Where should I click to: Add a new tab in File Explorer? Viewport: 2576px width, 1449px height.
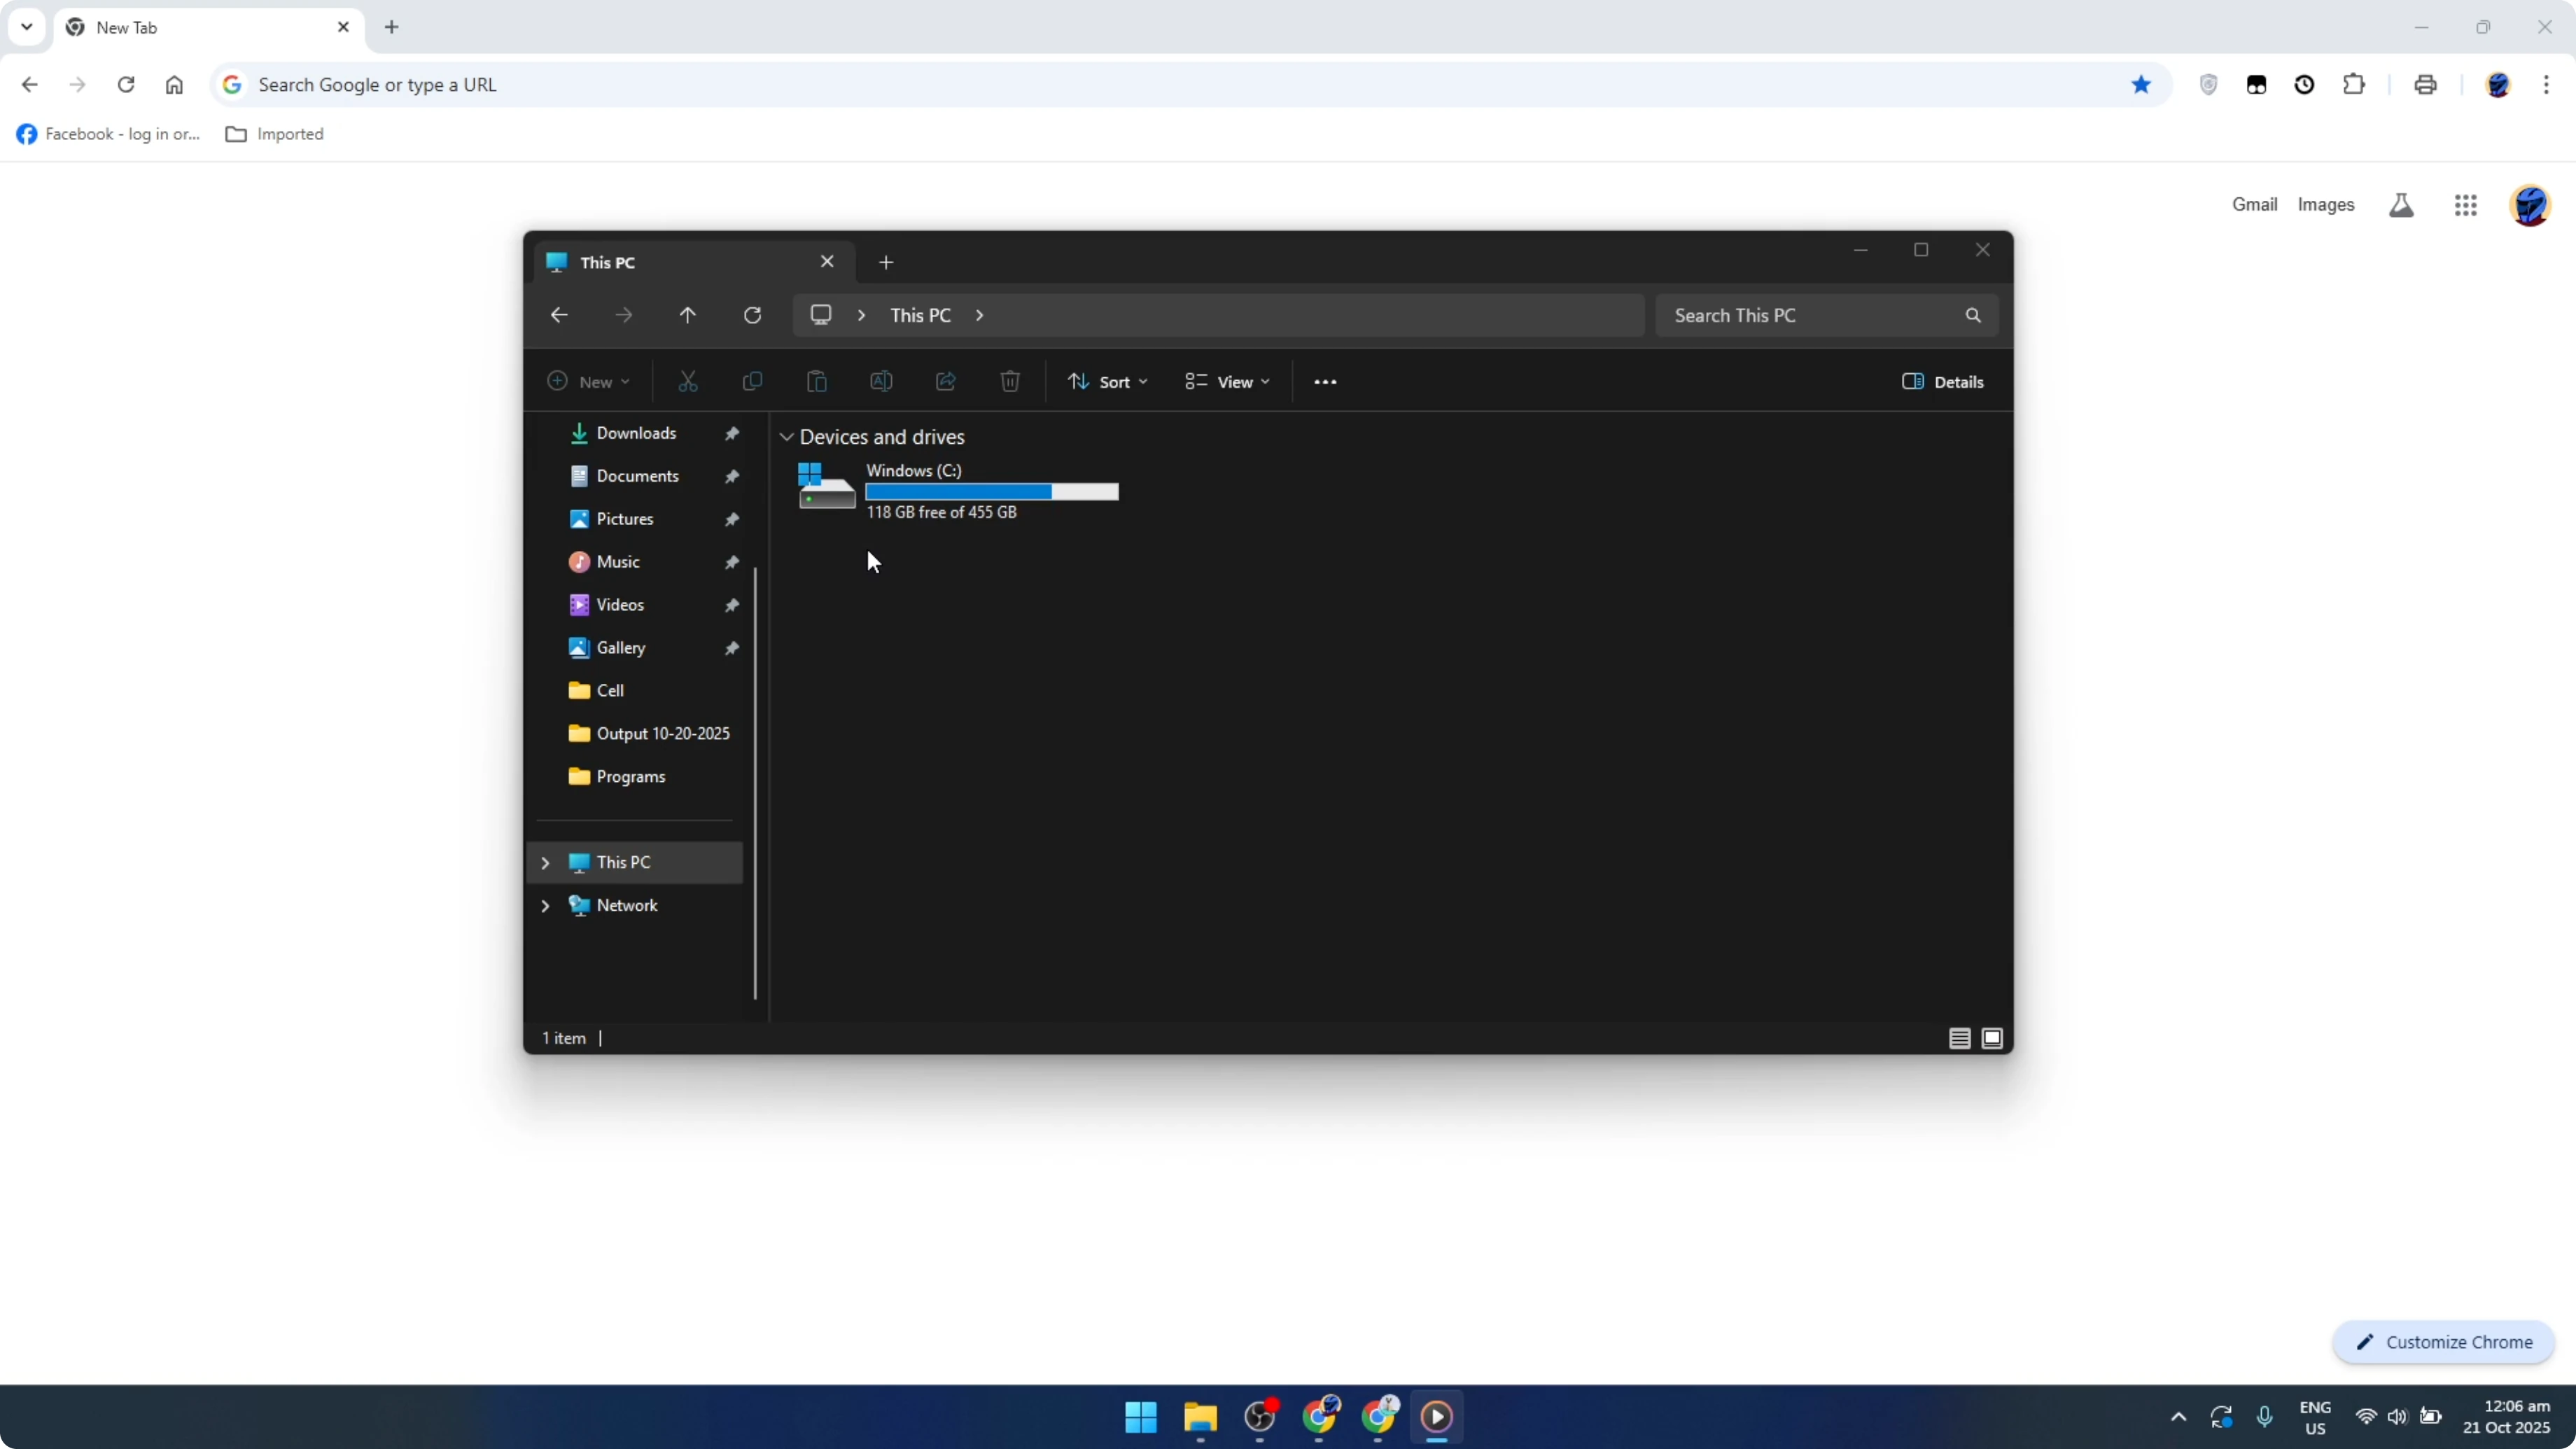click(x=886, y=262)
